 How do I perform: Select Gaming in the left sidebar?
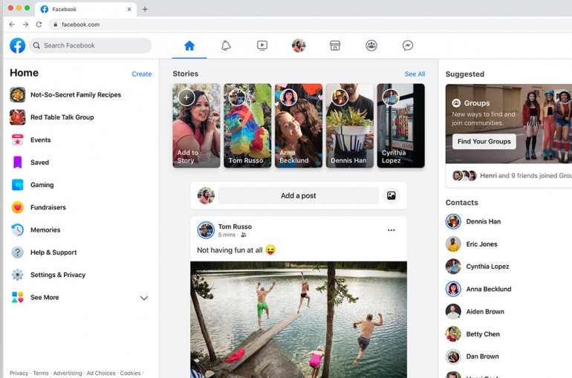tap(42, 185)
